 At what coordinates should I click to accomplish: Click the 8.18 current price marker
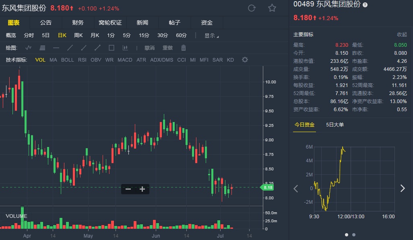[x=267, y=188]
